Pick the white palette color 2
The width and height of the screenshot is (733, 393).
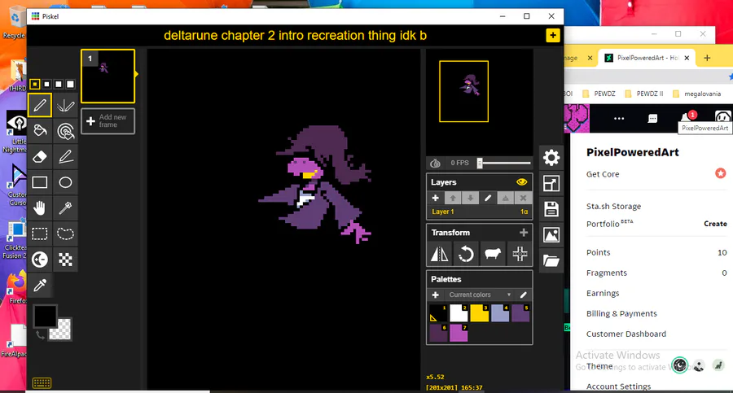(459, 313)
